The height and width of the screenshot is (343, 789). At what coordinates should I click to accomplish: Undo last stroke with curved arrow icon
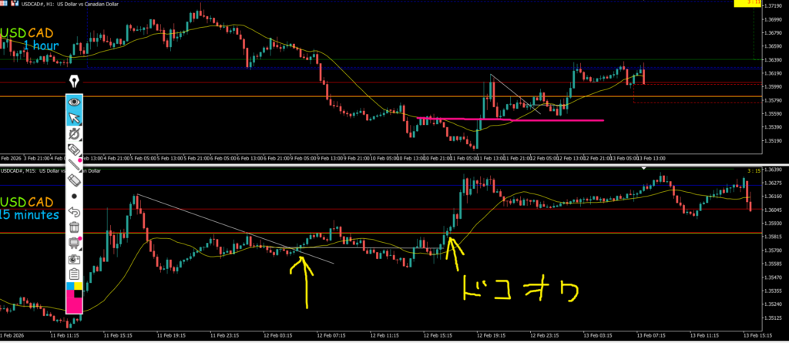[75, 211]
